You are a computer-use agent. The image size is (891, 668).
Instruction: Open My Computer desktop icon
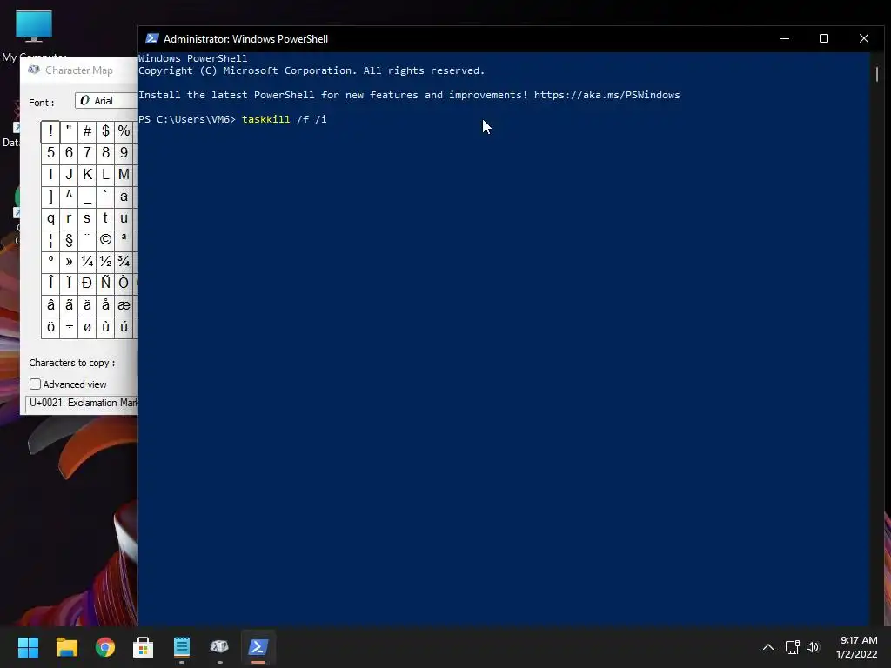34,34
